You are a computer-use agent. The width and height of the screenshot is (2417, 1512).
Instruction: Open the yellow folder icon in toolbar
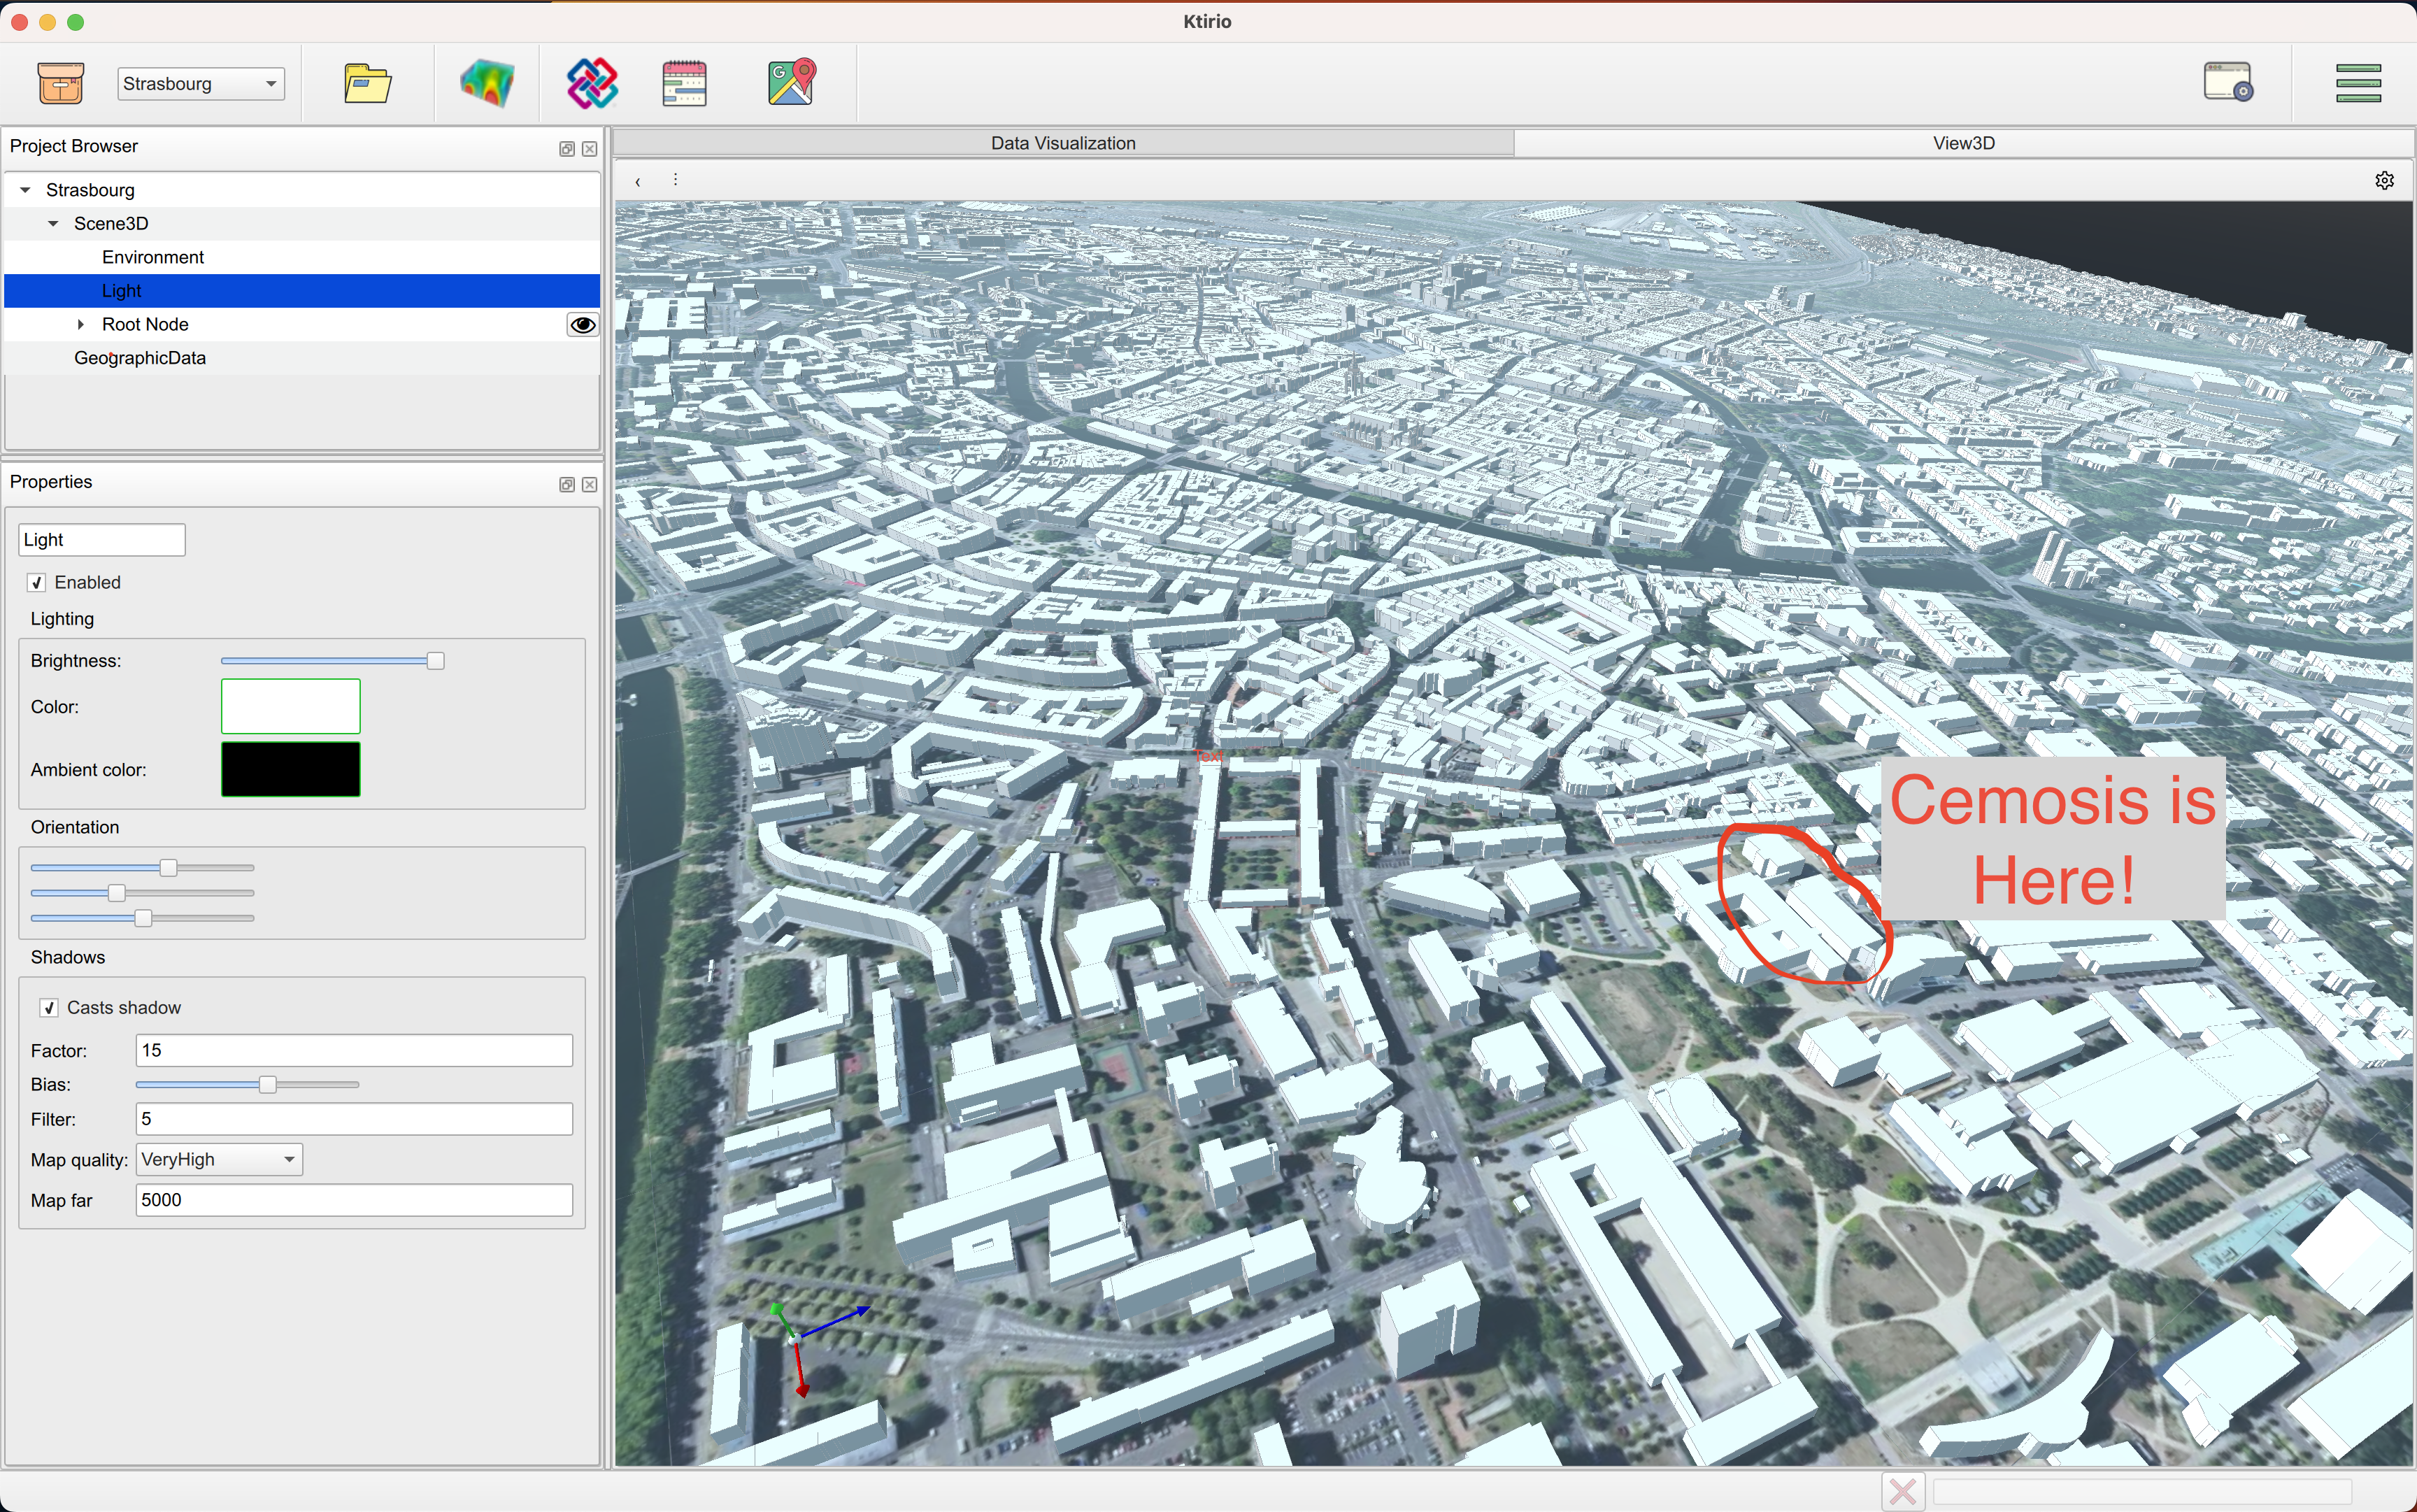[367, 83]
